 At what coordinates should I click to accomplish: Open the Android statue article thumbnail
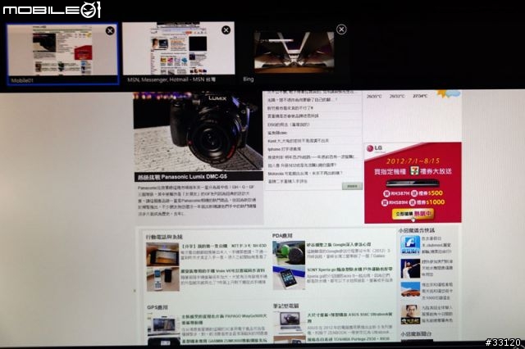(289, 253)
